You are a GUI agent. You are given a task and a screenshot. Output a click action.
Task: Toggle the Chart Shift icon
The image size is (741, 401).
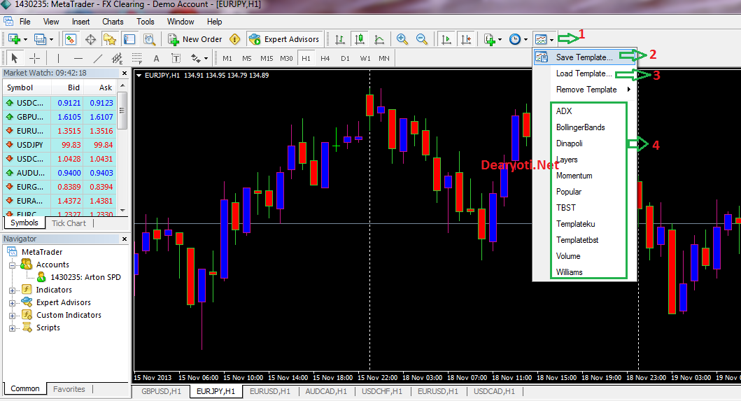[x=466, y=39]
